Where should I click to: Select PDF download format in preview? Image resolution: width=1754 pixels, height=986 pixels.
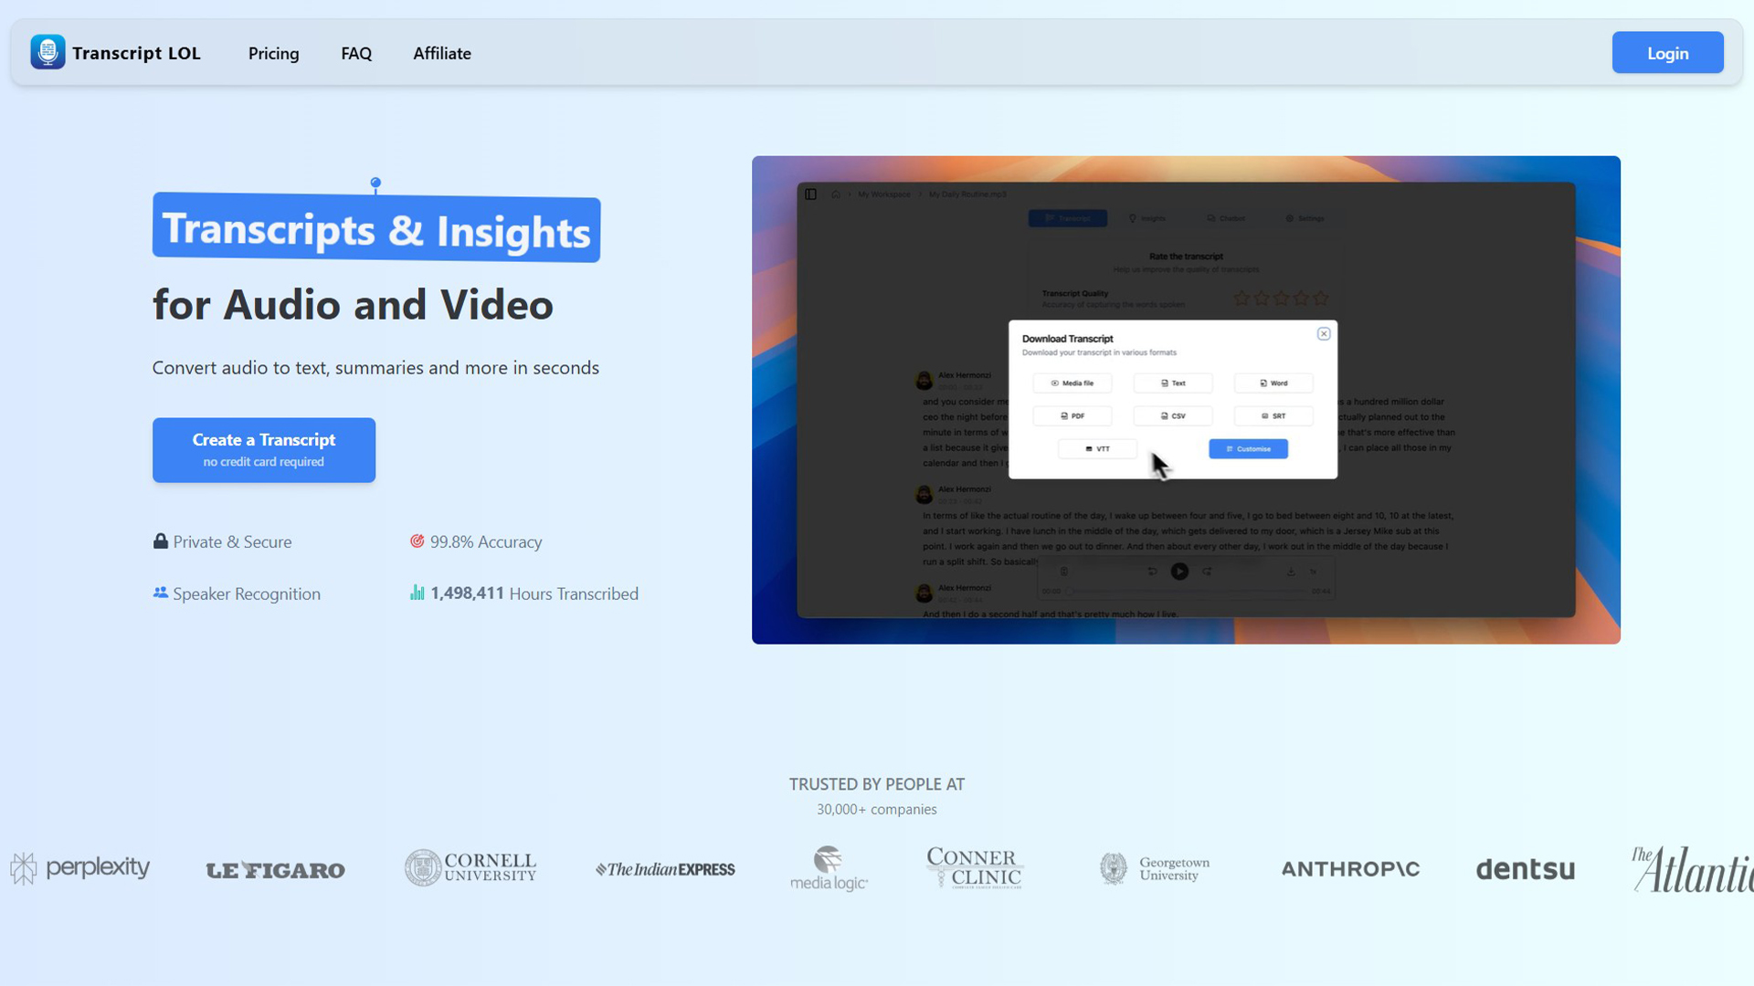1072,416
